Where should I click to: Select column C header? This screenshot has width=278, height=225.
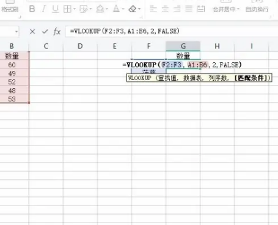[x=46, y=46]
